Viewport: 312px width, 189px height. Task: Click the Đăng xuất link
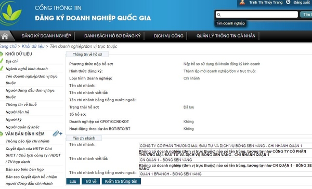(302, 3)
